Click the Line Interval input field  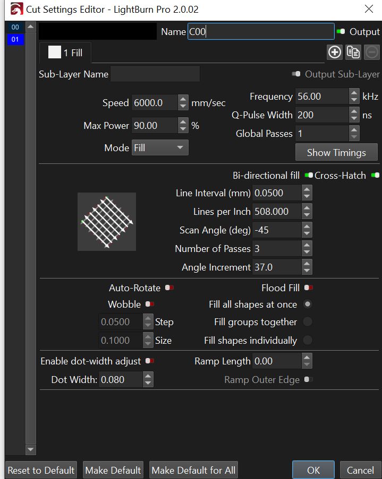[277, 193]
